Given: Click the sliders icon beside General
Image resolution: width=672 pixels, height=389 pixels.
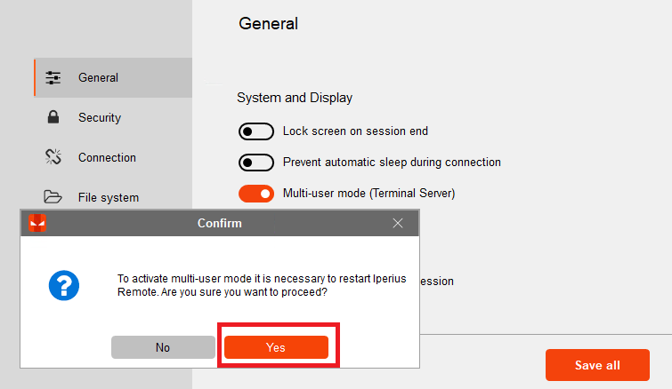Looking at the screenshot, I should (x=53, y=78).
